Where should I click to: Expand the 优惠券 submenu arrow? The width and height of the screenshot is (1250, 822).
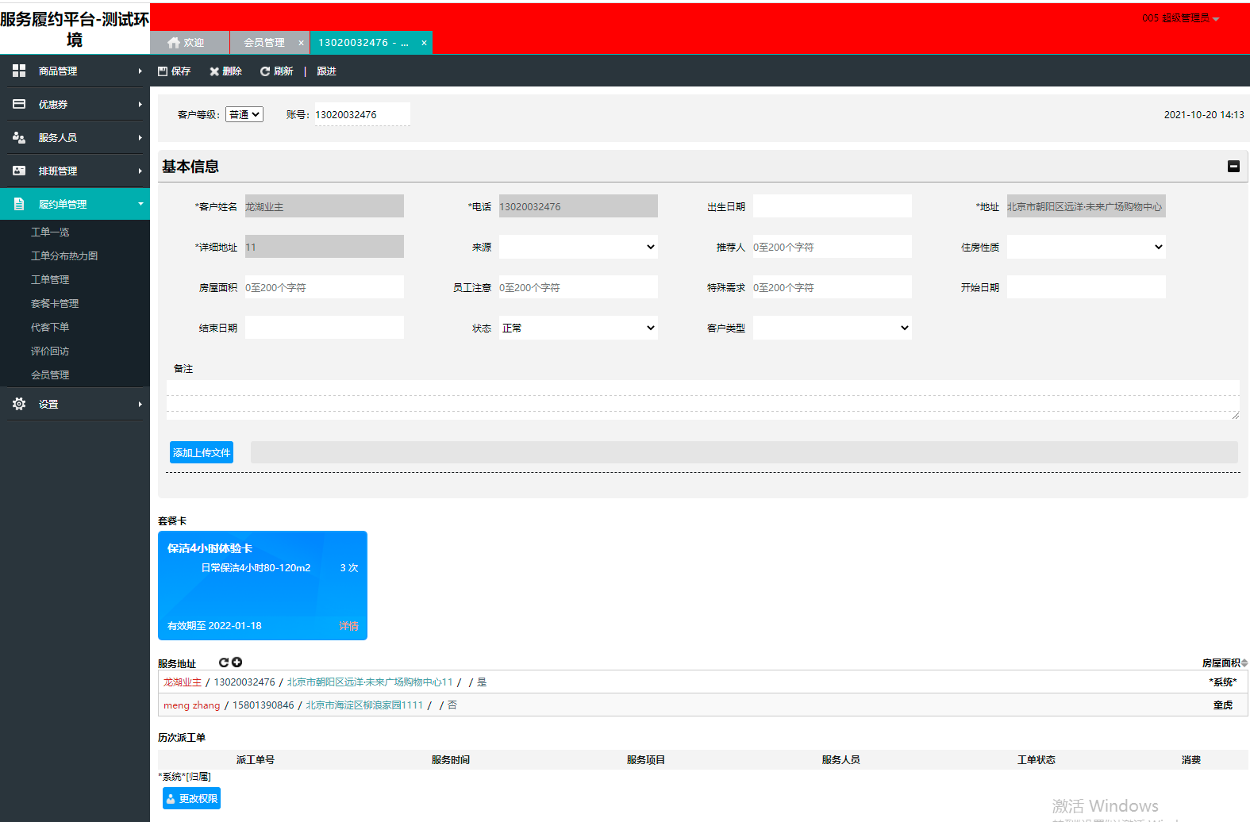(140, 104)
